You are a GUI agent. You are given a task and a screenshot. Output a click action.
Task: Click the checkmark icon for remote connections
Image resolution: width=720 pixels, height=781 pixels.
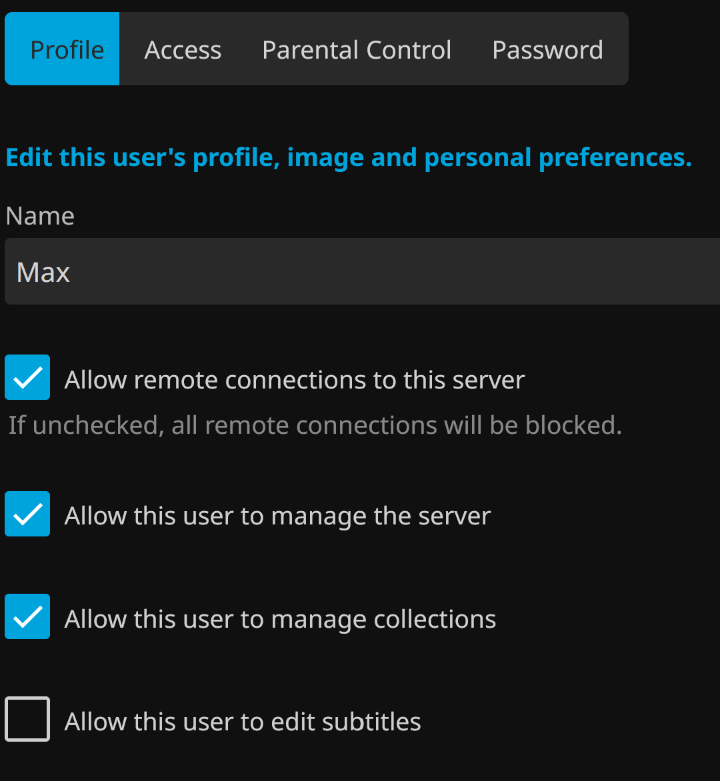coord(28,378)
